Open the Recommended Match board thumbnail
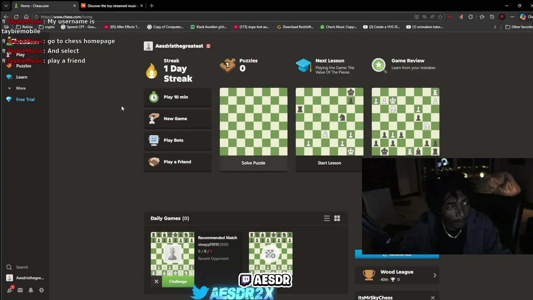 [x=172, y=254]
